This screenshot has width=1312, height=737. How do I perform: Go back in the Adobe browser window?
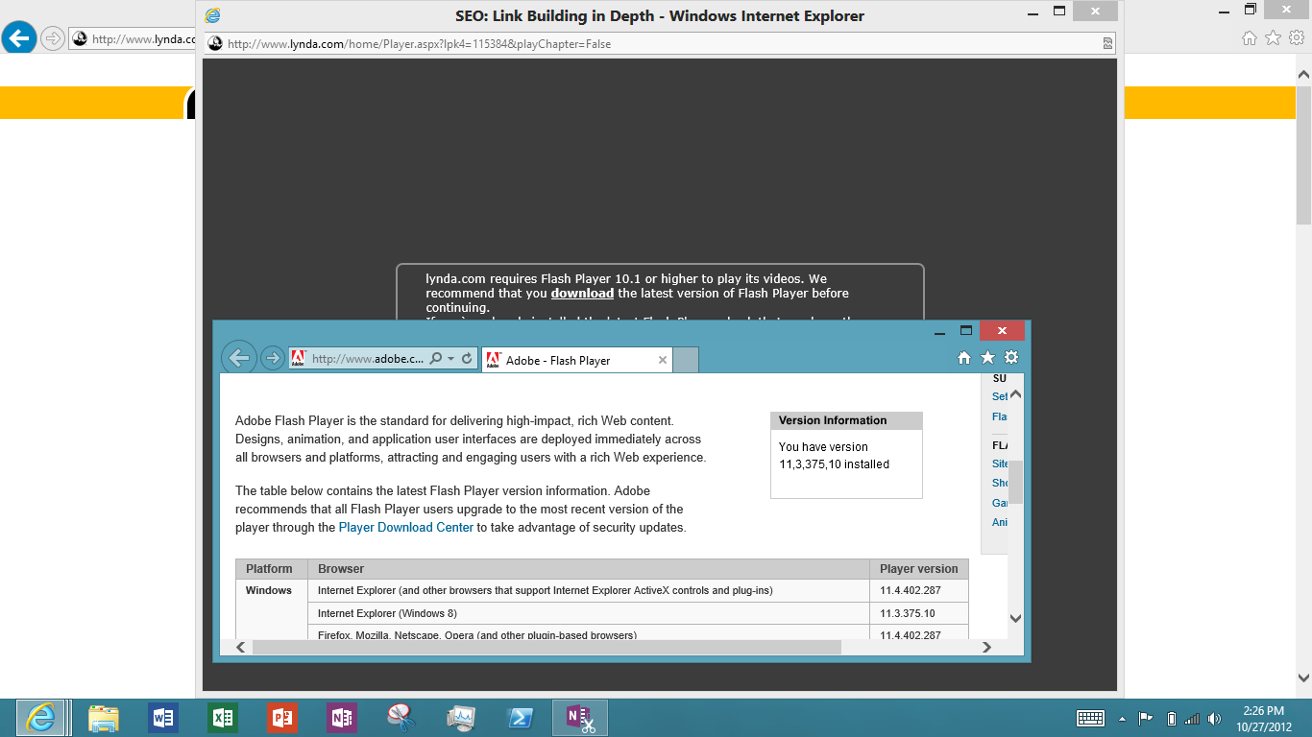[x=239, y=358]
